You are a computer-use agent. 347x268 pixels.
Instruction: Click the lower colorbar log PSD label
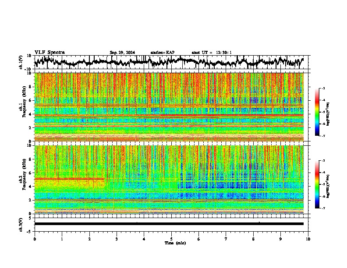(328, 186)
